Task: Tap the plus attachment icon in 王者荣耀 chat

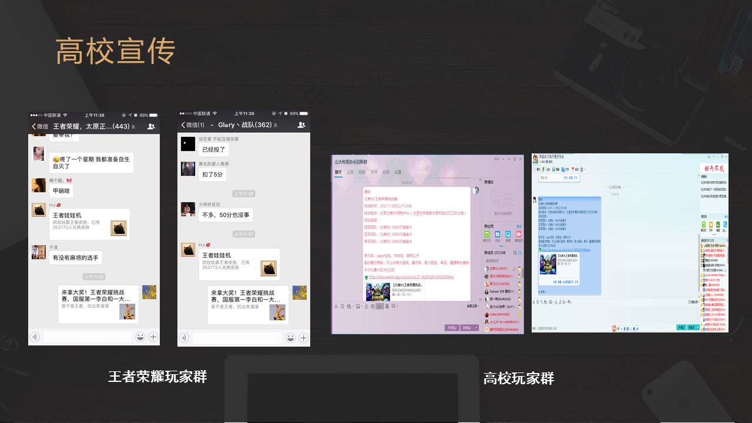Action: click(153, 337)
